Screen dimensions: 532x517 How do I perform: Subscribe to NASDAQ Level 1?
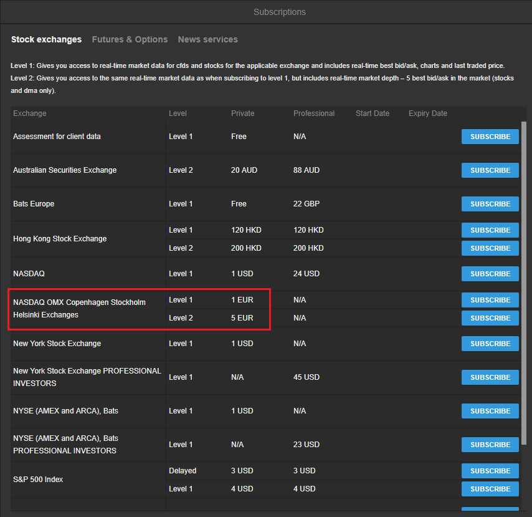pos(490,274)
